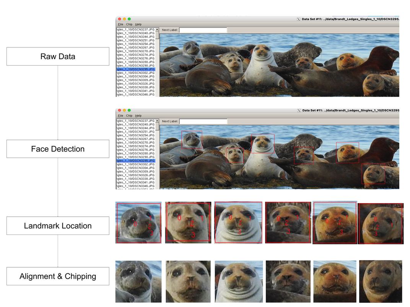The height and width of the screenshot is (307, 410).
Task: Select highlighted DSCN3295.JPG in Raw Data file list
Action: [136, 69]
